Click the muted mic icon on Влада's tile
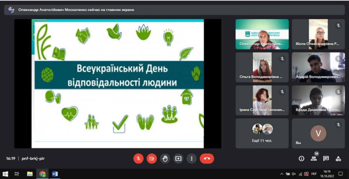 (x=339, y=92)
